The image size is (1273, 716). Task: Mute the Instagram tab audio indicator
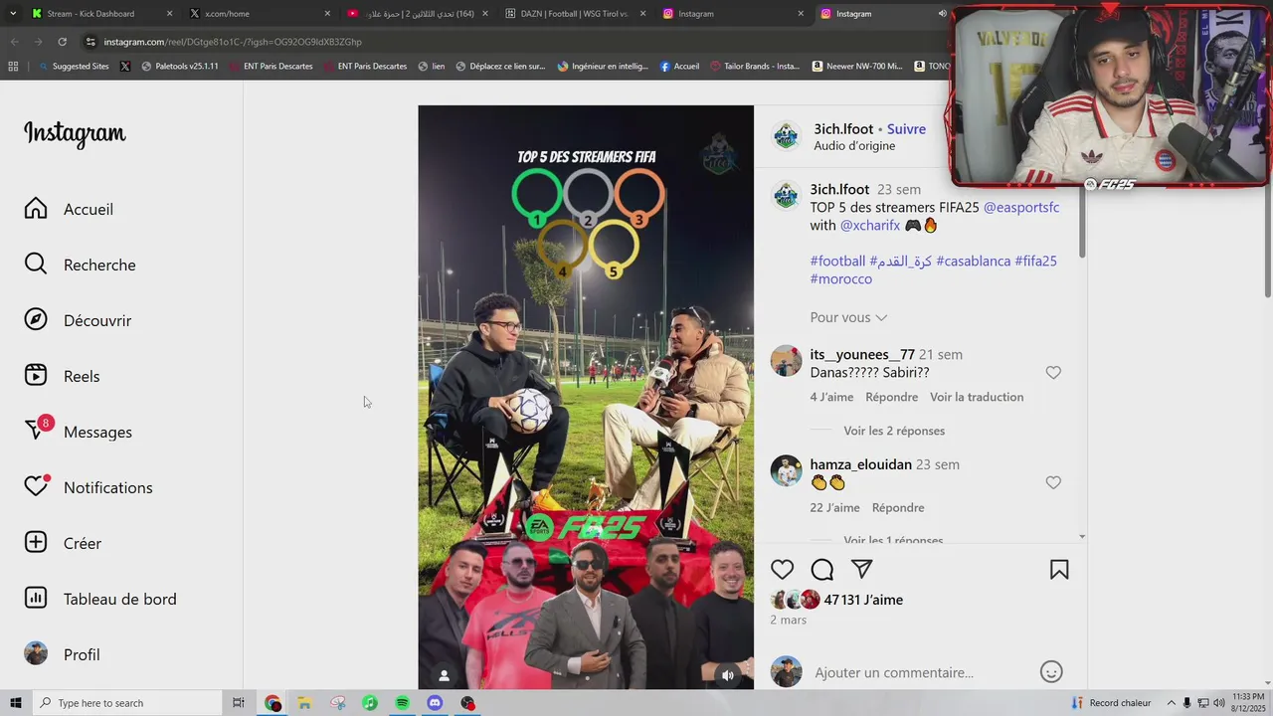click(x=942, y=14)
